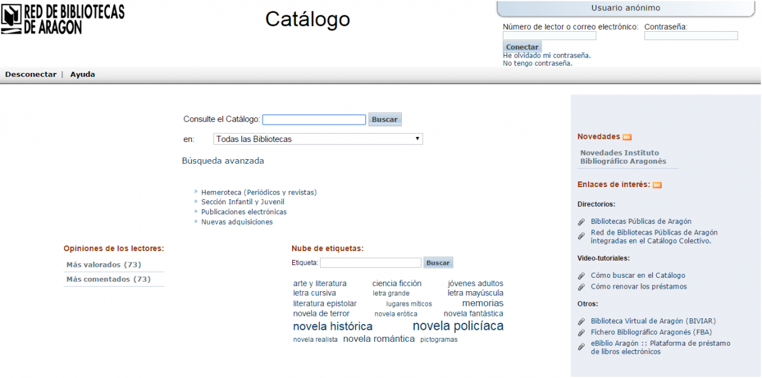Select Desconectar in the top menu
The height and width of the screenshot is (378, 762).
30,74
